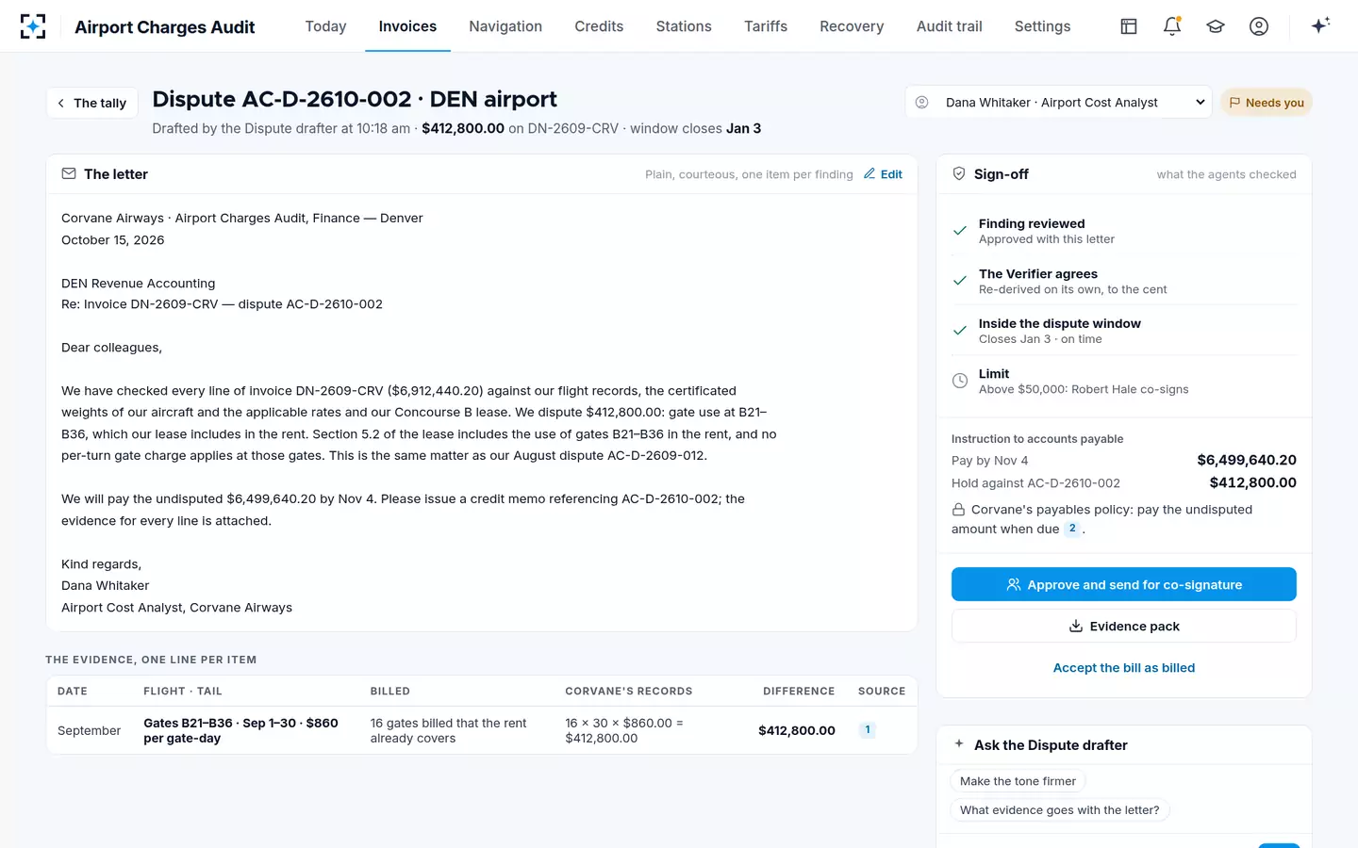Open the notifications bell
The image size is (1358, 848).
(x=1172, y=26)
